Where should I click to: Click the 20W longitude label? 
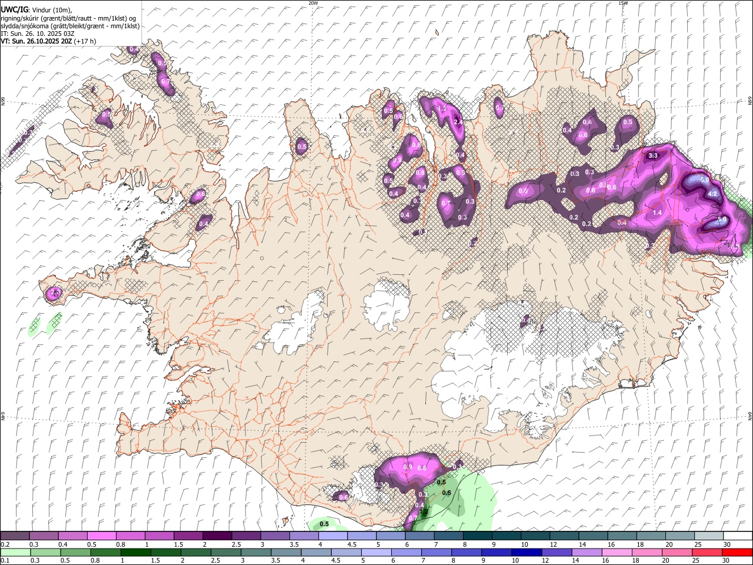click(313, 3)
